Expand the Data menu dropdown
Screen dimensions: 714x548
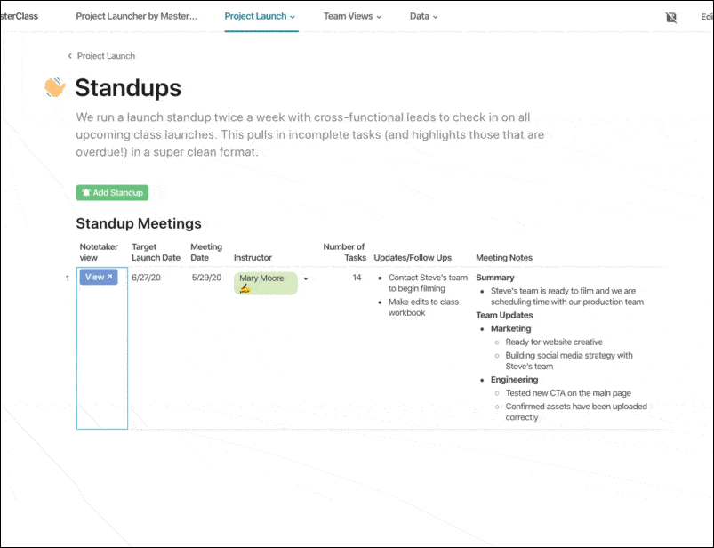click(x=424, y=16)
